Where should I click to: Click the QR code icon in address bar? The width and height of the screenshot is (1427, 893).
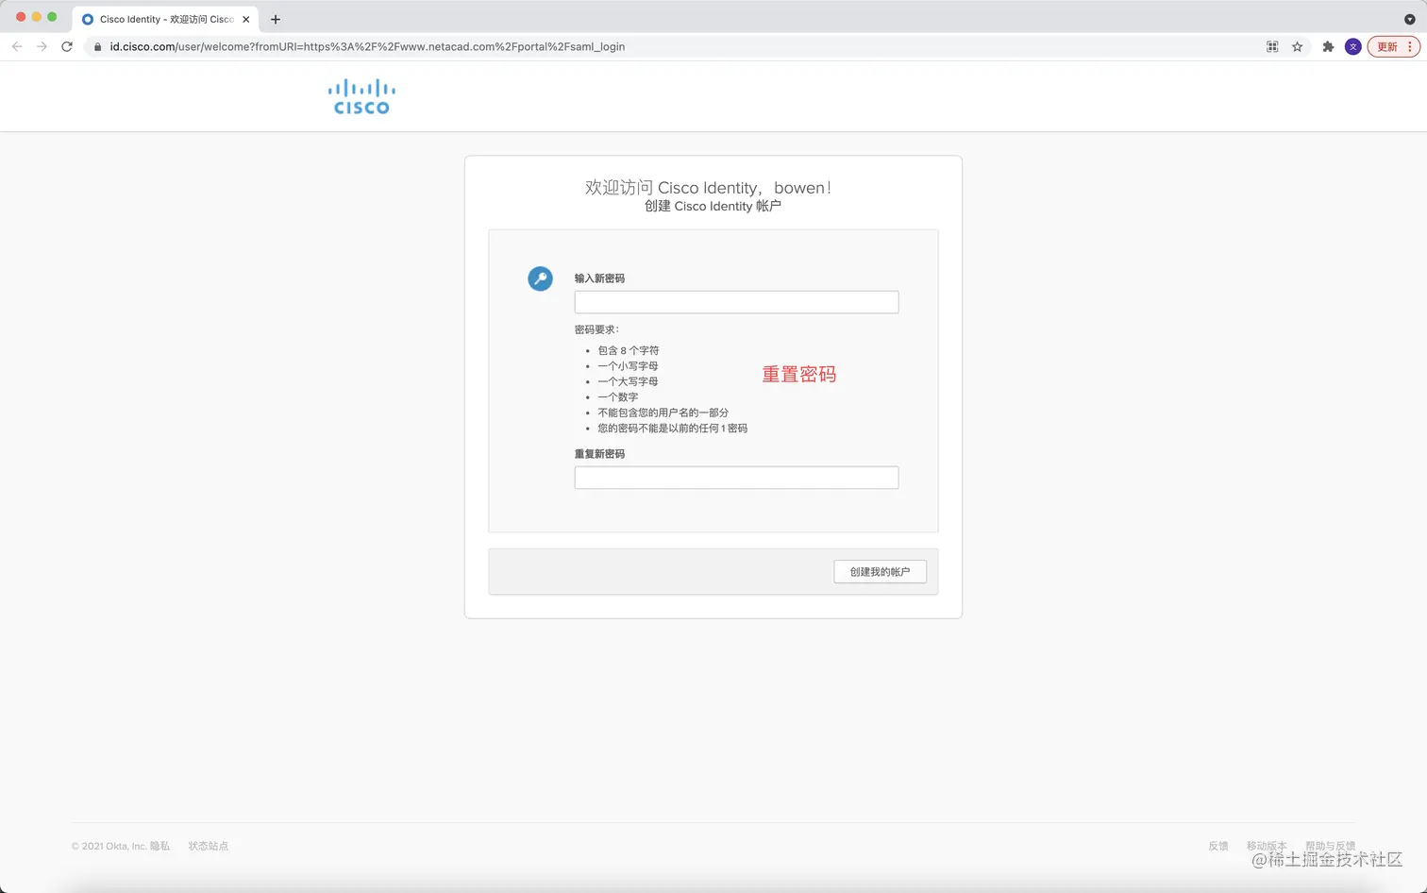click(1272, 46)
